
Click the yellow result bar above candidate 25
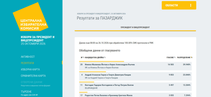(102, 61)
